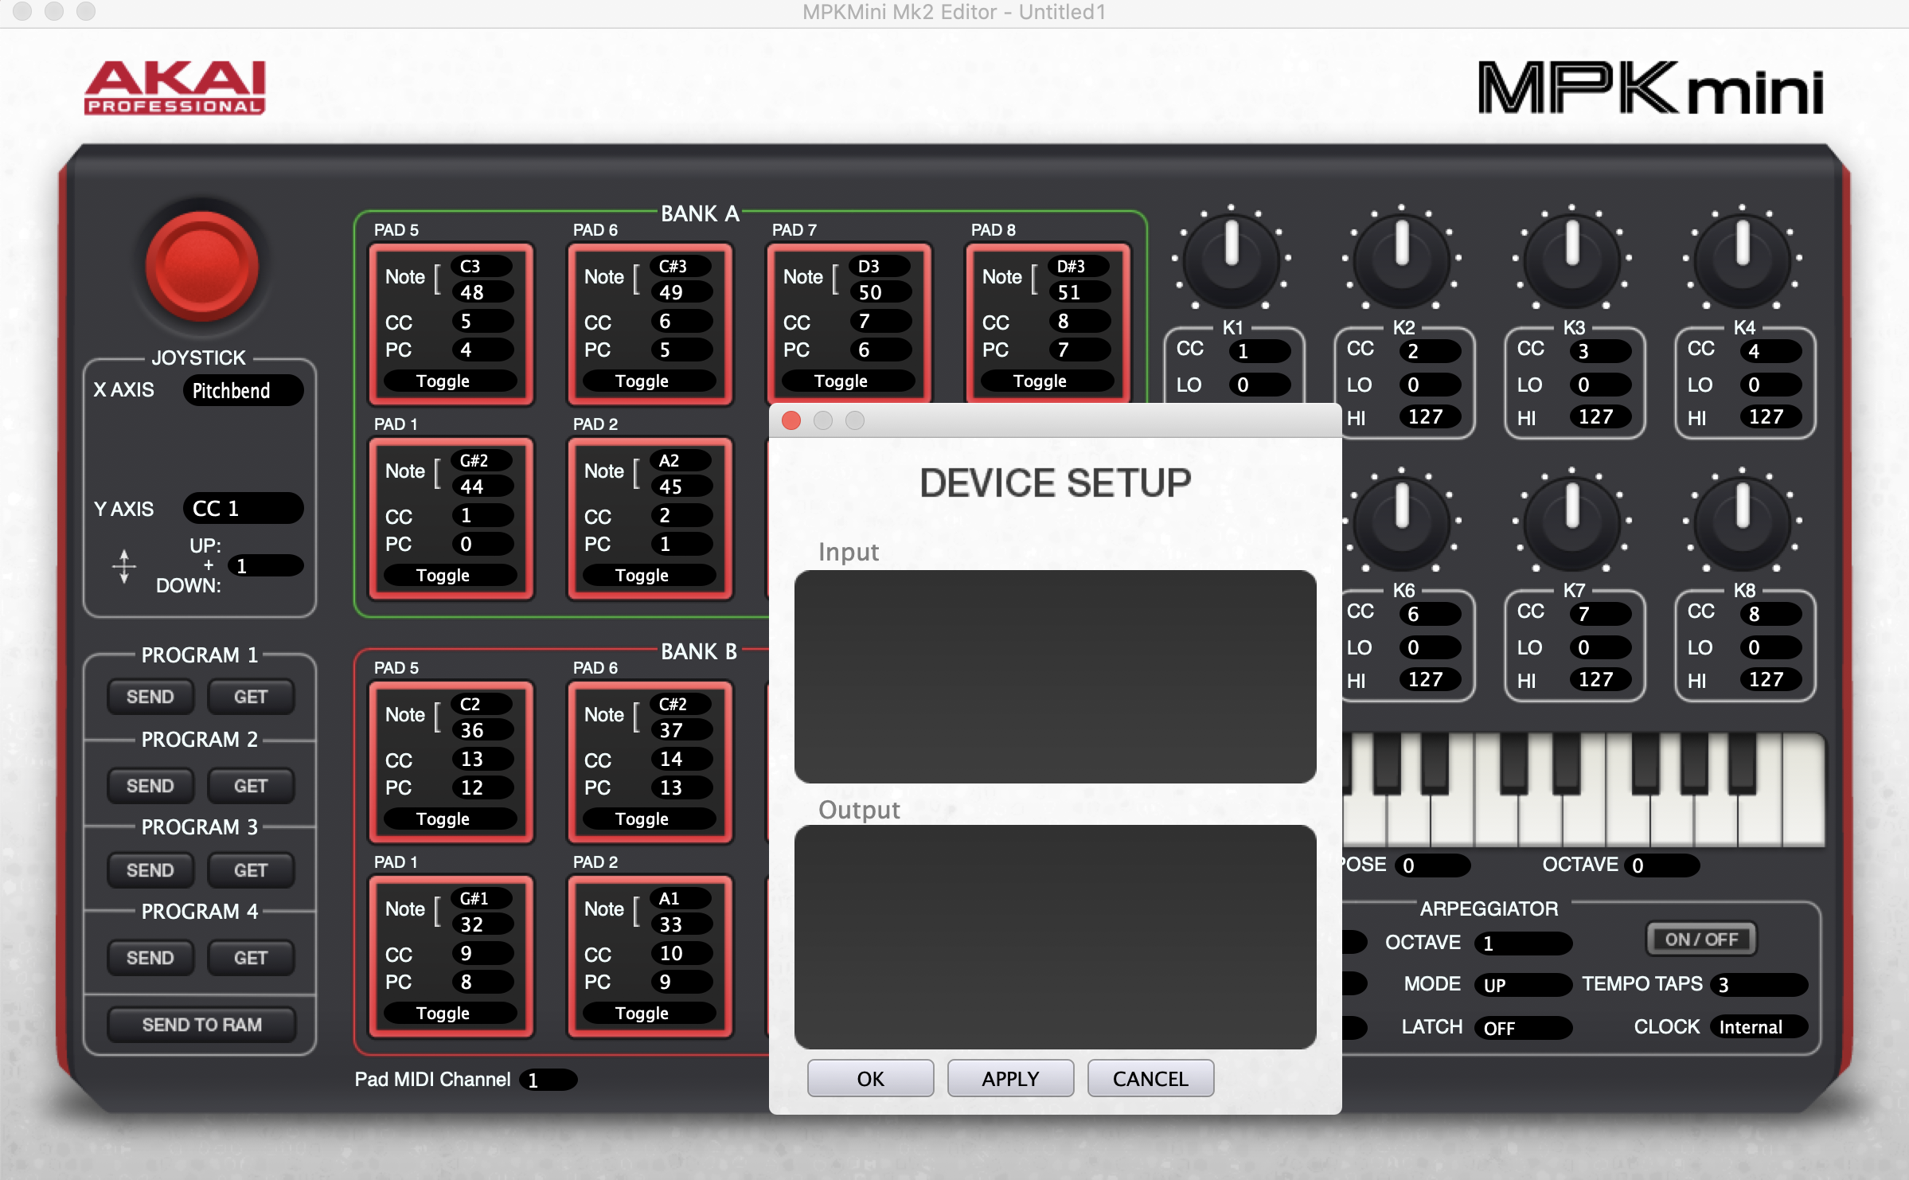Viewport: 1909px width, 1180px height.
Task: Open the keyboard OCTAVE value dropdown
Action: pos(1661,865)
